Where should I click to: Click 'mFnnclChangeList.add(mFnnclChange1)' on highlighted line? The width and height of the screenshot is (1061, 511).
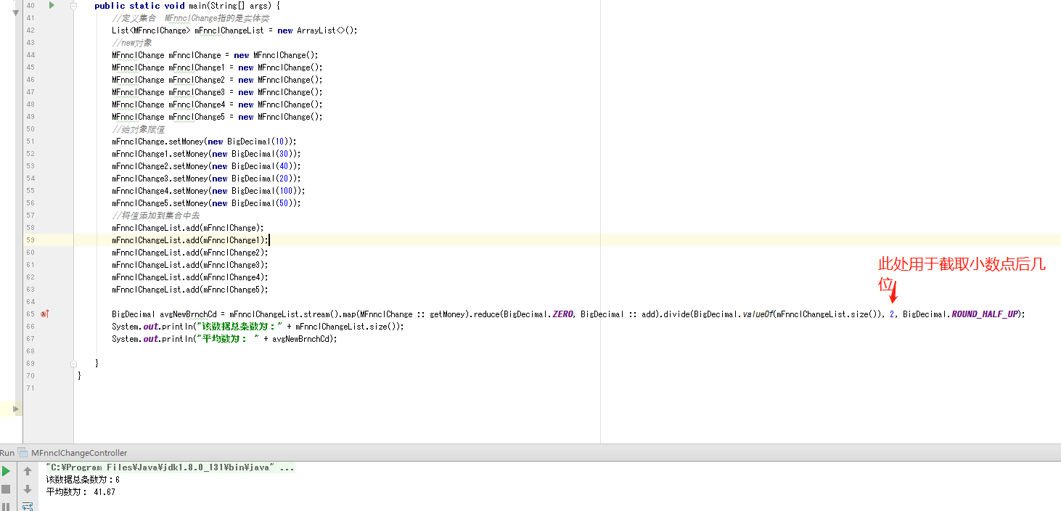[190, 240]
